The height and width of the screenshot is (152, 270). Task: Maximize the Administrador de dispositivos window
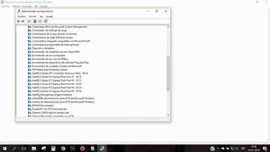[x=157, y=11]
